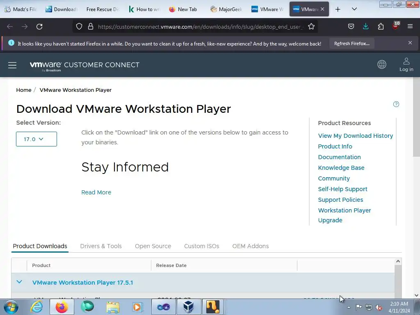Click the help question mark icon
The width and height of the screenshot is (420, 315).
click(x=396, y=104)
